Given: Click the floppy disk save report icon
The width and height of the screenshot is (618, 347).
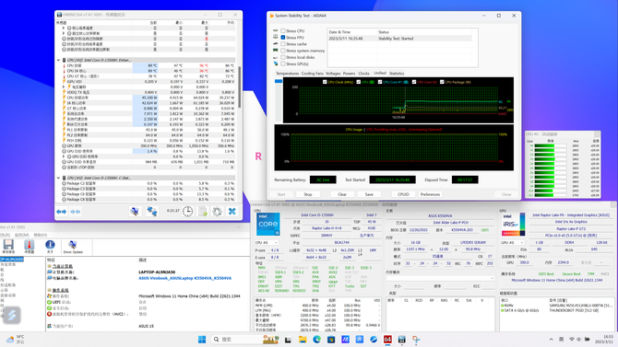Looking at the screenshot, I should (x=8, y=245).
